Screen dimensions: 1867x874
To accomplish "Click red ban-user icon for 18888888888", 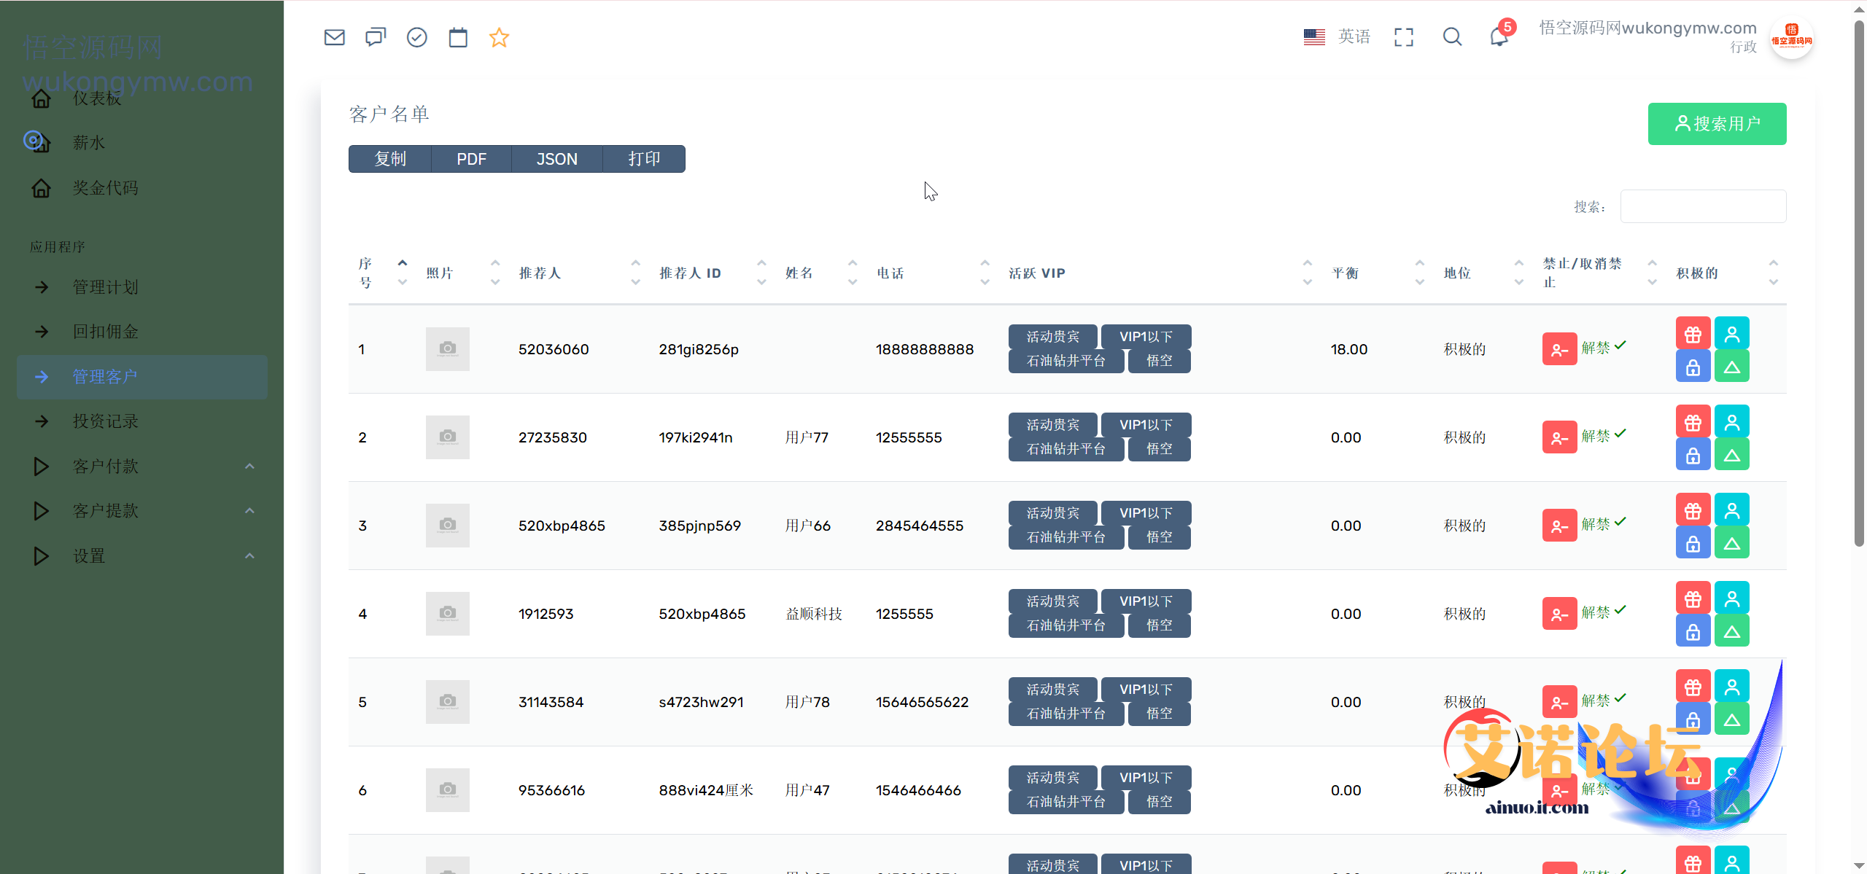I will click(1559, 349).
